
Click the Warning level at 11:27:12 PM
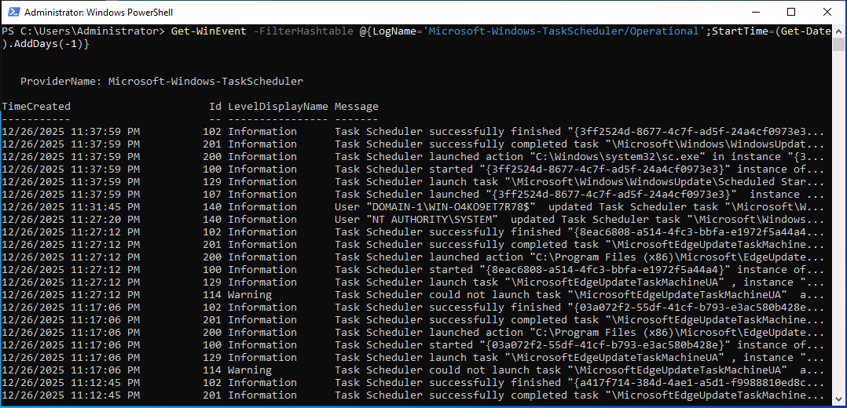click(x=250, y=295)
